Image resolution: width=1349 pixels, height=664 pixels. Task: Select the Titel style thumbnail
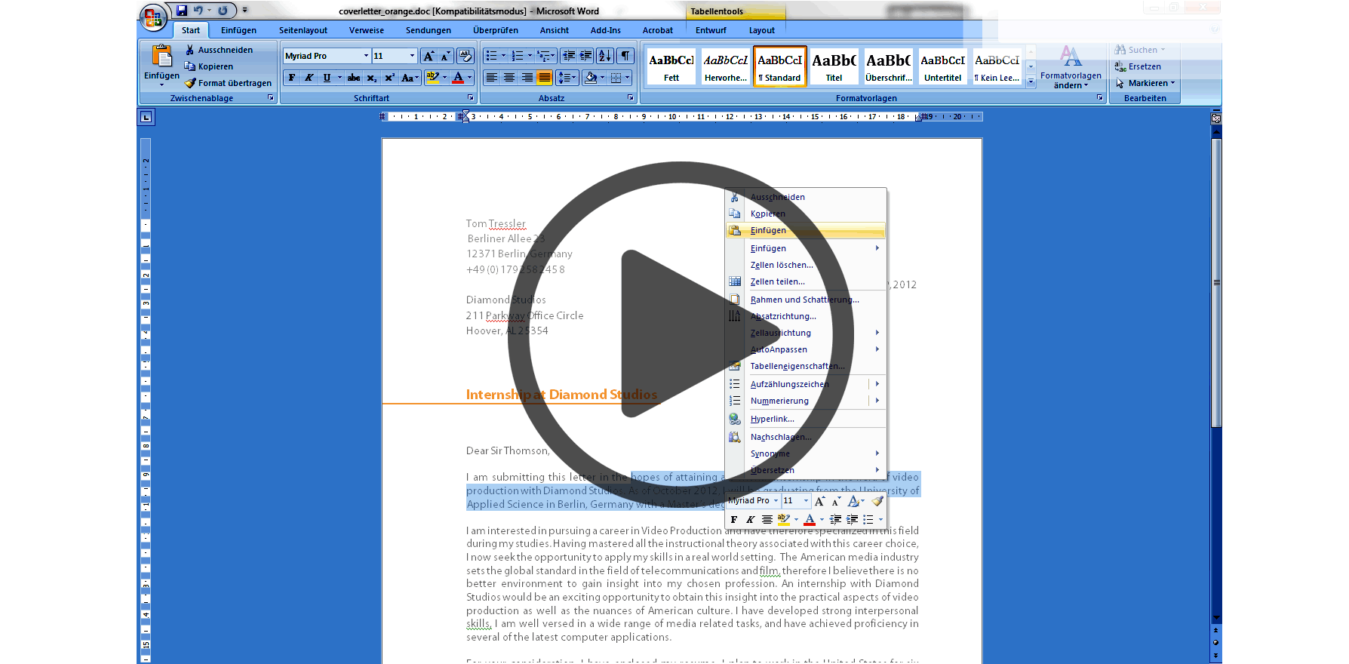click(834, 66)
